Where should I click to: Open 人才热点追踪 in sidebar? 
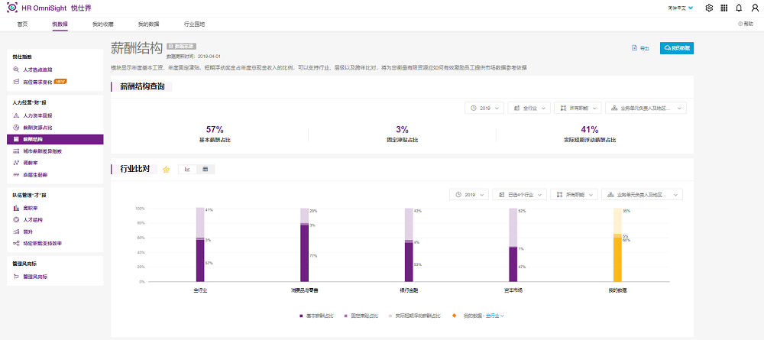(38, 70)
